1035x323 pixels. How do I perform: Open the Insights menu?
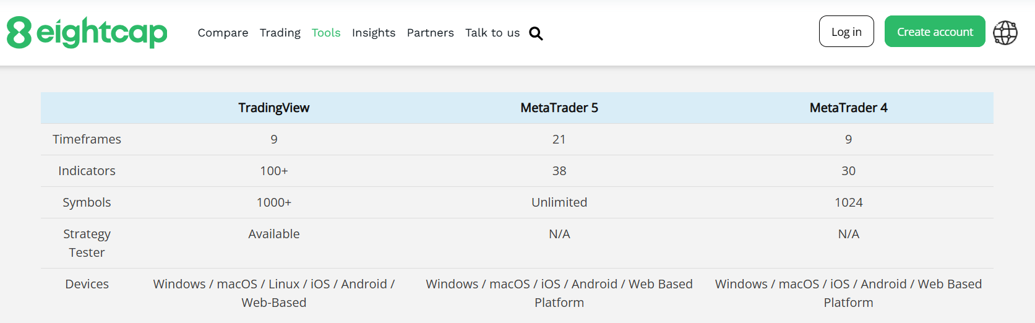pyautogui.click(x=374, y=33)
